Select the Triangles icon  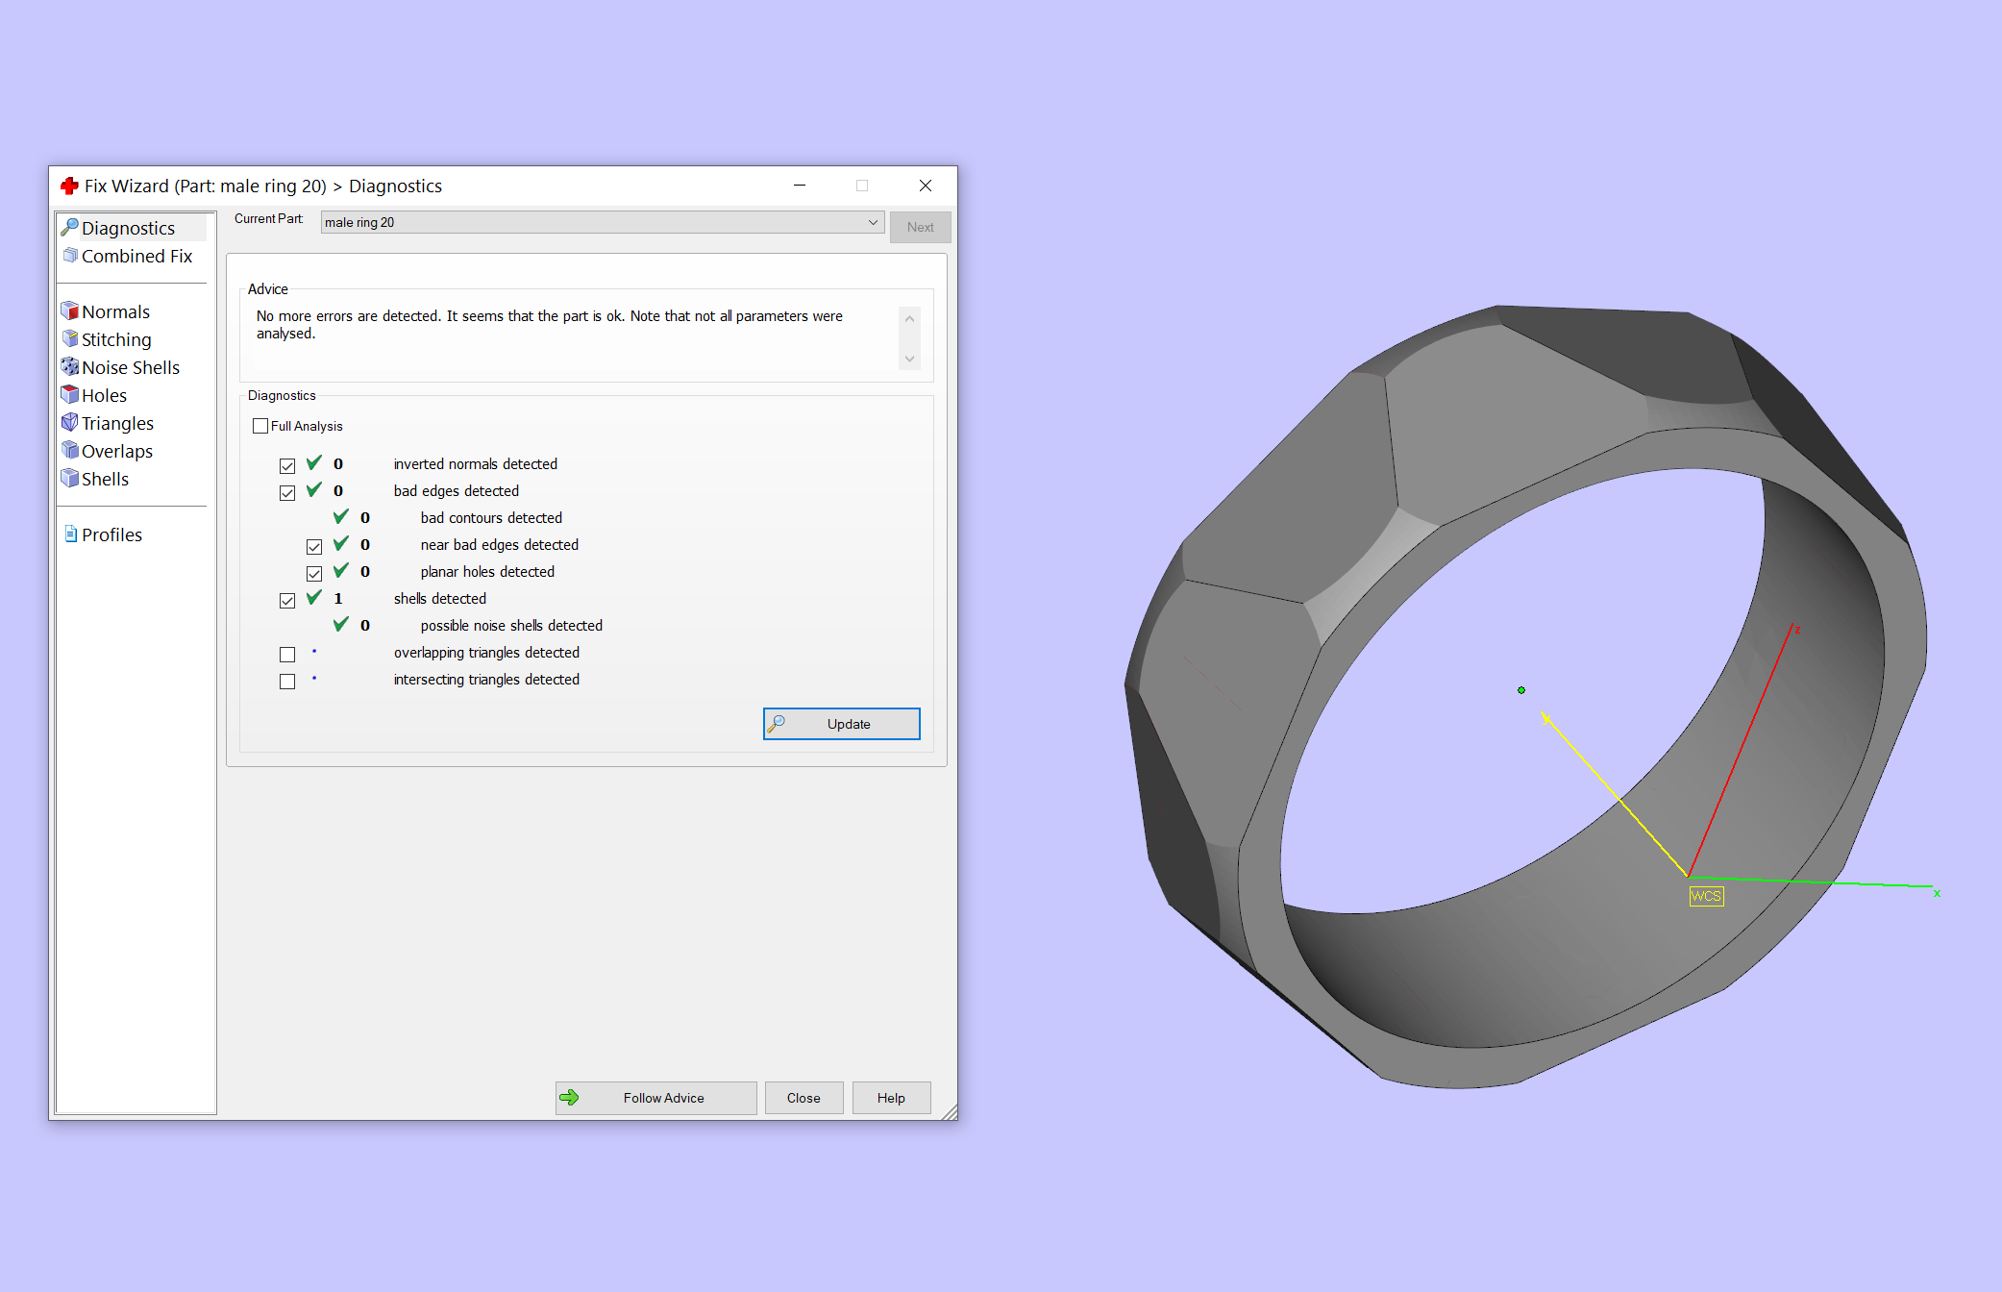(x=70, y=423)
